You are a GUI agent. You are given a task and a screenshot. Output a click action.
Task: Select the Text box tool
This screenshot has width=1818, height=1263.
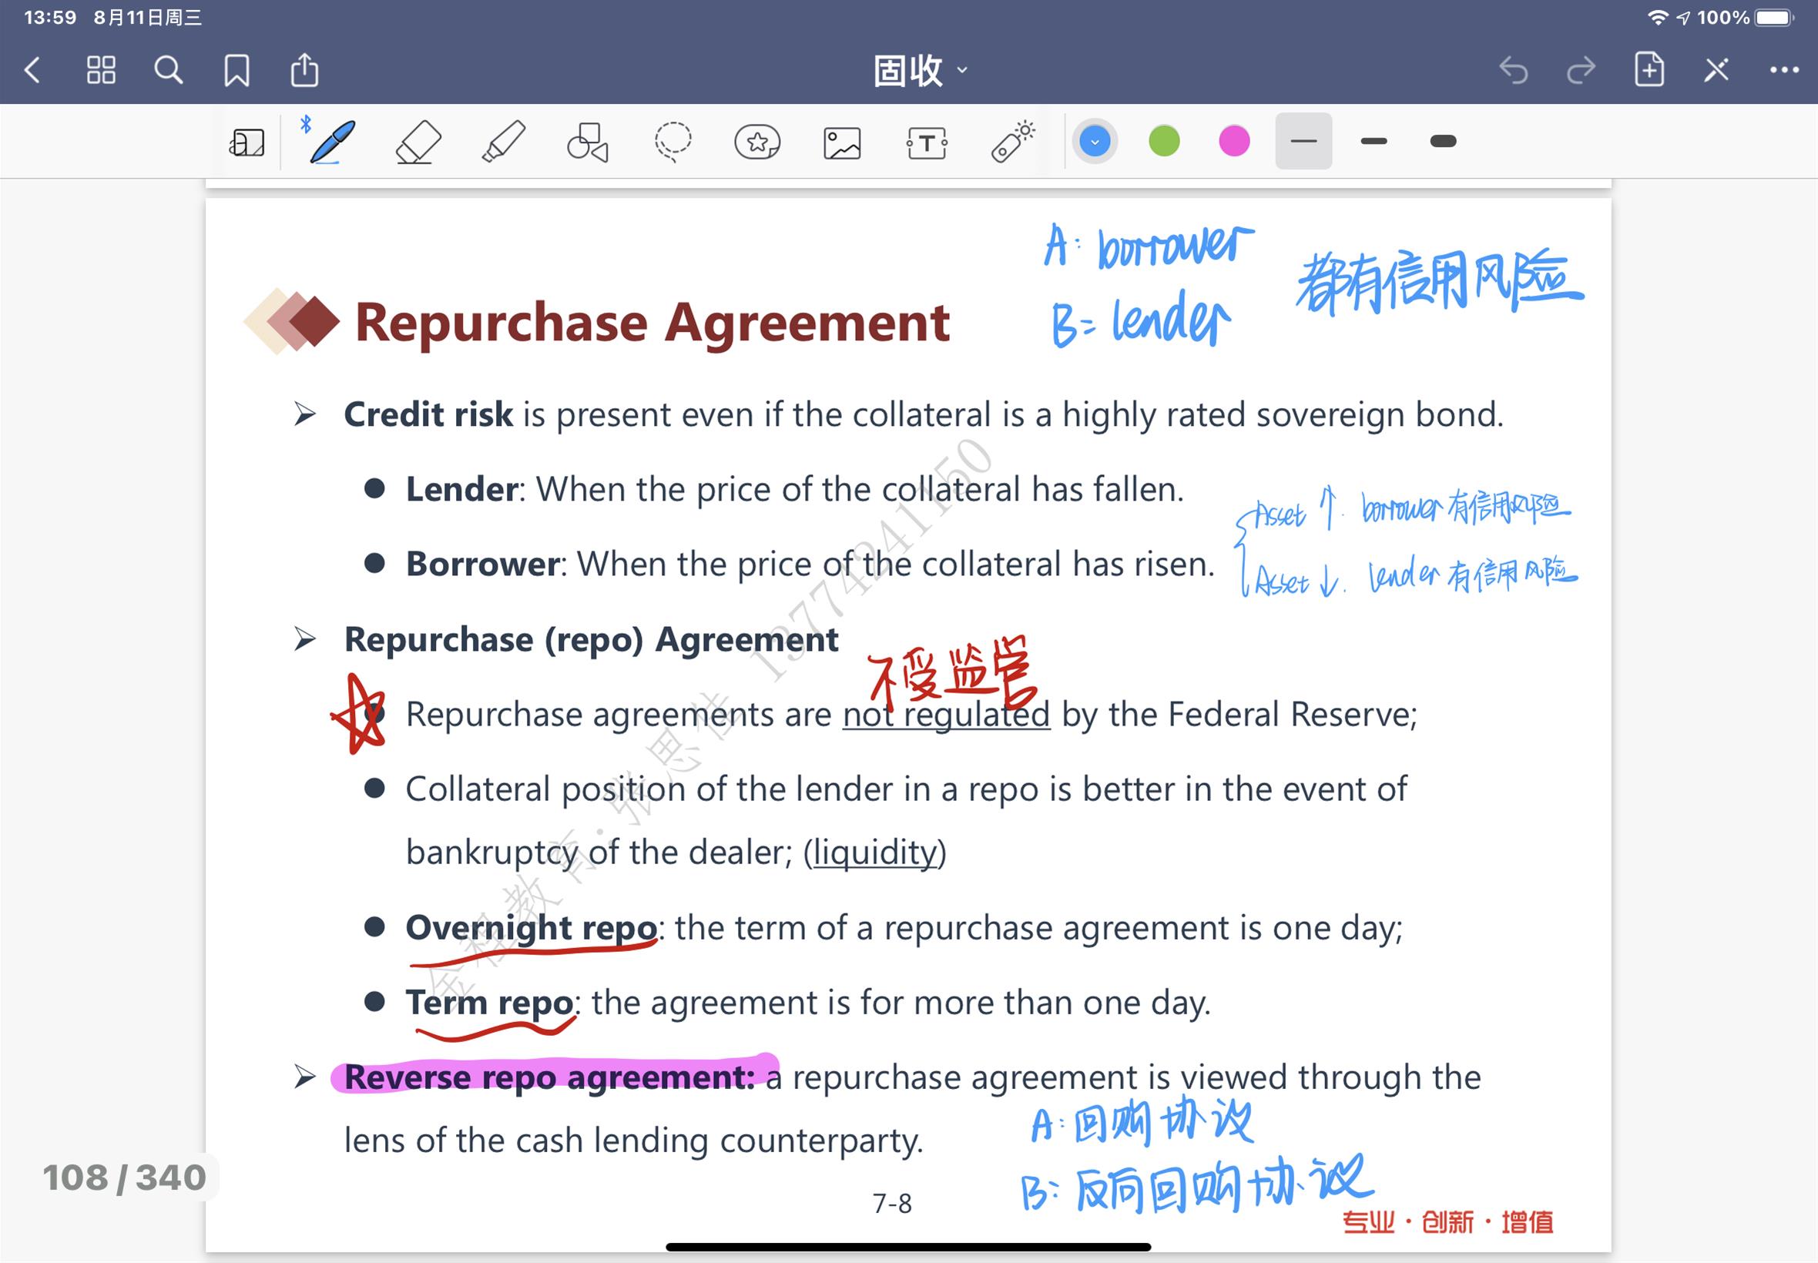coord(926,143)
